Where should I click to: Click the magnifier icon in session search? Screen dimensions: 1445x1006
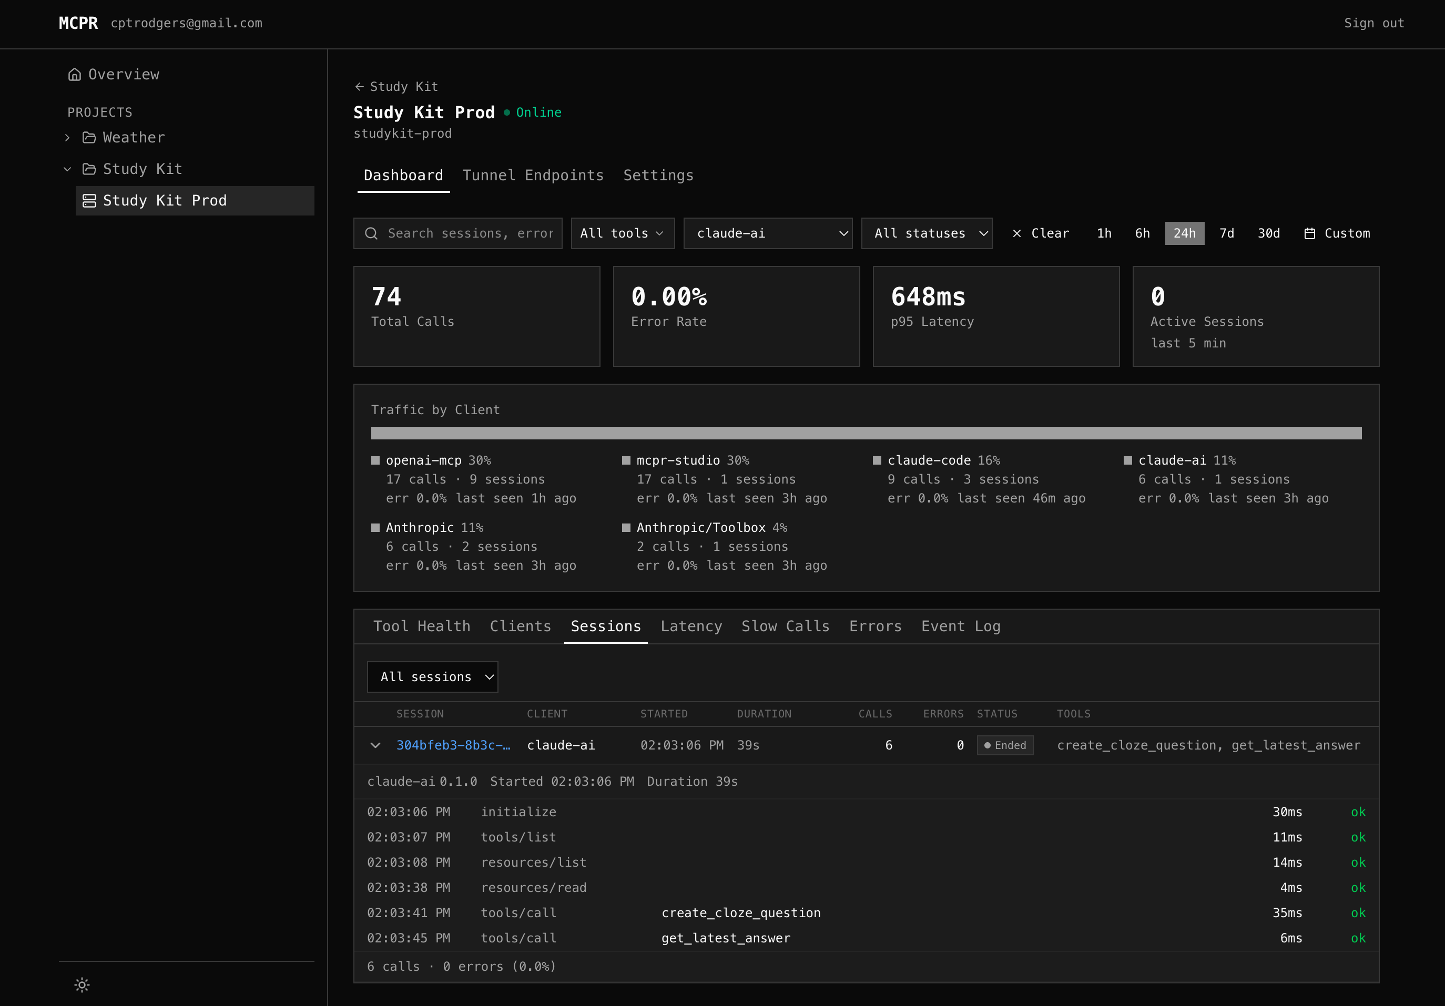click(x=371, y=233)
